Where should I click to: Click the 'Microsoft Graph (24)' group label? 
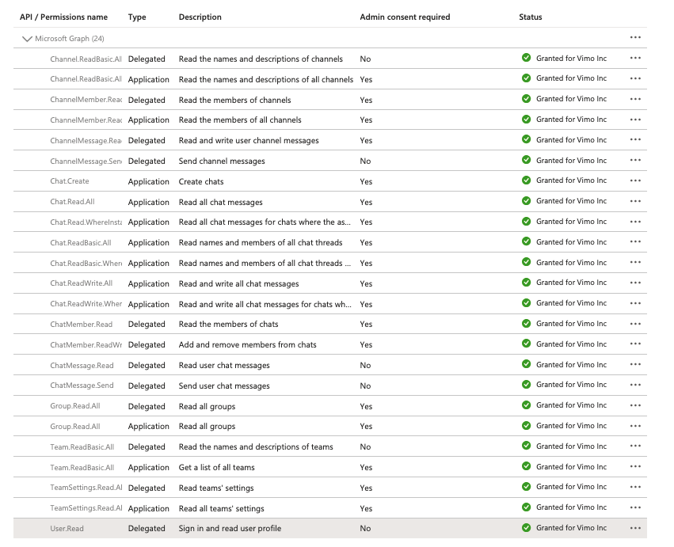coord(70,39)
